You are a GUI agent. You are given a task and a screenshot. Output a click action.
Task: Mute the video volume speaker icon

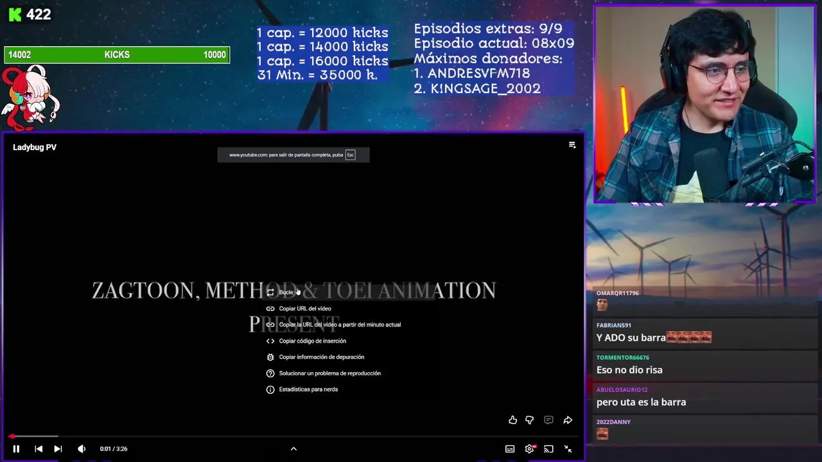pyautogui.click(x=82, y=449)
